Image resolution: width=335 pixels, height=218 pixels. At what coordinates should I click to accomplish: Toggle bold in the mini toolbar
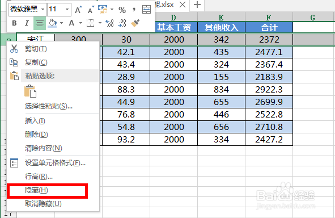pos(14,23)
